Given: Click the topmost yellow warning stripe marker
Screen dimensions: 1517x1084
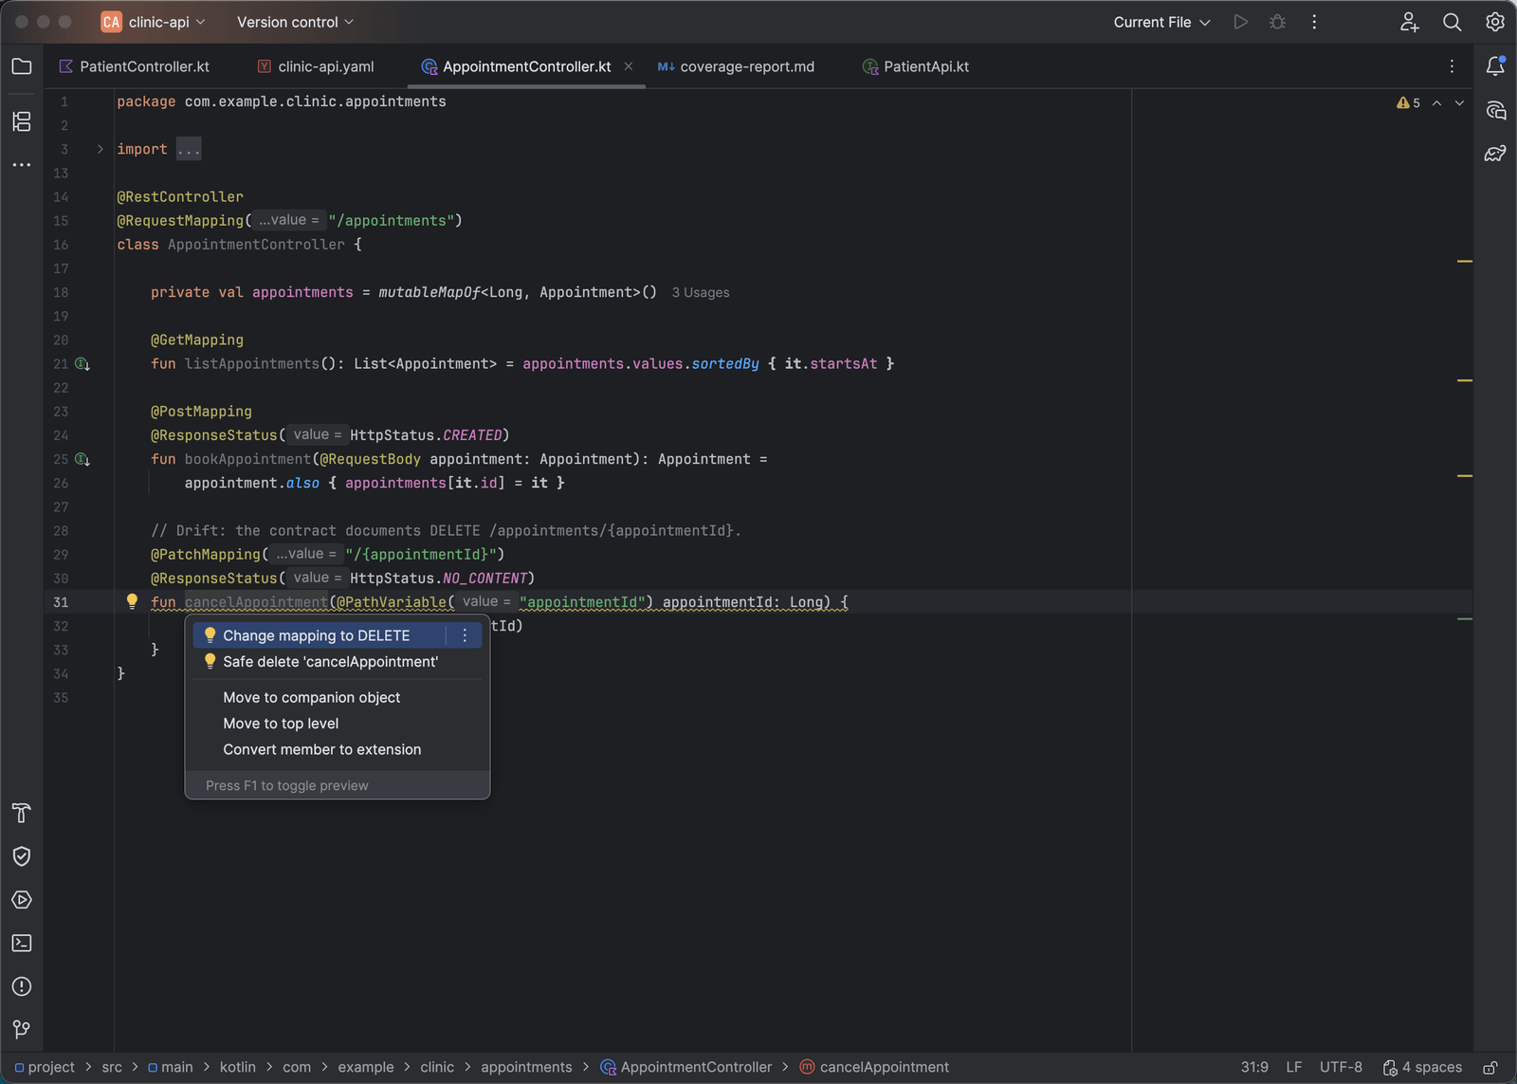Looking at the screenshot, I should pos(1465,261).
